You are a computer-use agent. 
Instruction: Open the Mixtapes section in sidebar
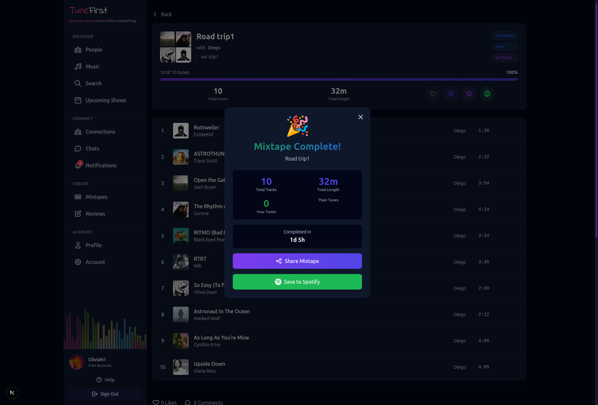96,197
